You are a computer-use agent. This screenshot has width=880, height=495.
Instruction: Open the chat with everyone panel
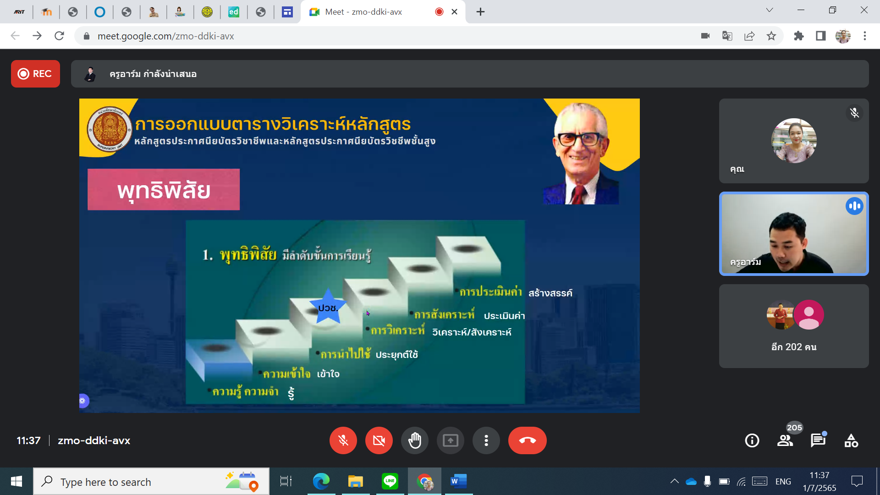818,440
